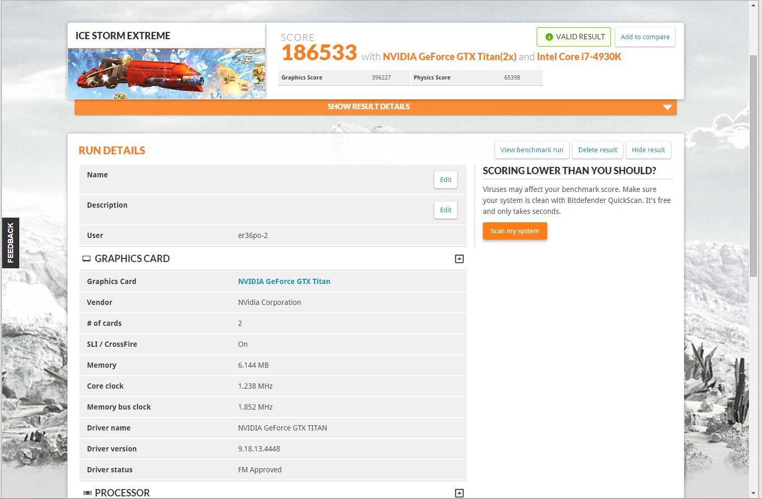This screenshot has width=762, height=499.
Task: Click the Valid Result badge
Action: pyautogui.click(x=574, y=37)
